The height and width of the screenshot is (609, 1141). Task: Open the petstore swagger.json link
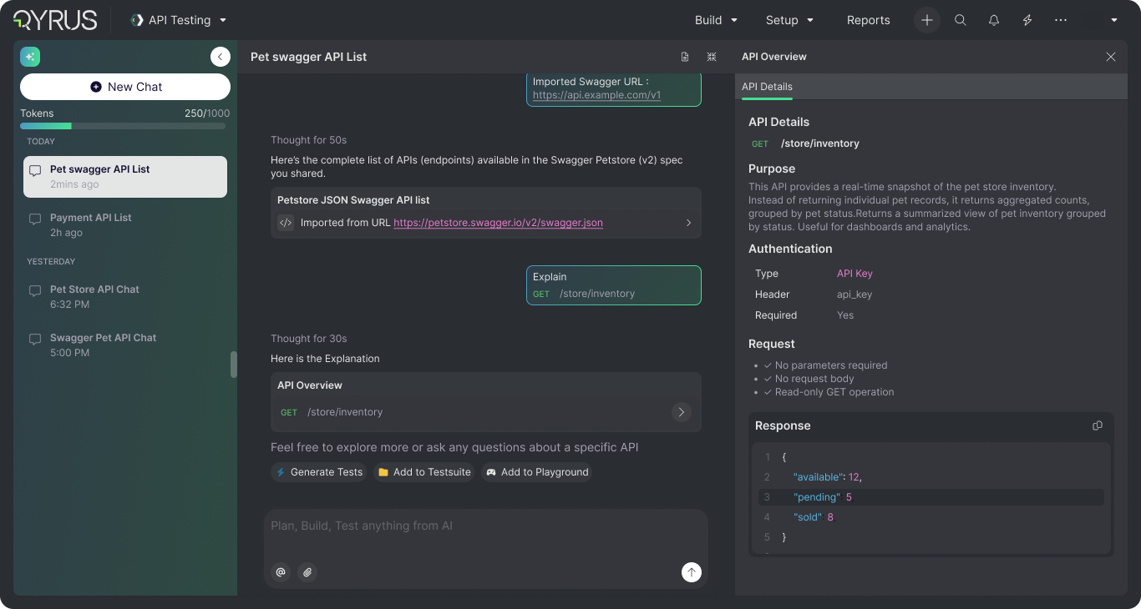(498, 223)
